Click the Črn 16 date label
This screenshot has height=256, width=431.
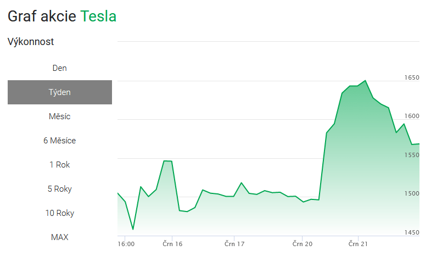[x=172, y=243]
